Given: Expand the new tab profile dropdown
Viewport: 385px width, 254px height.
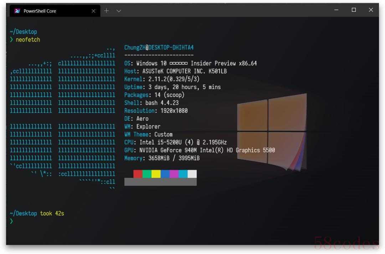Looking at the screenshot, I should tap(119, 11).
